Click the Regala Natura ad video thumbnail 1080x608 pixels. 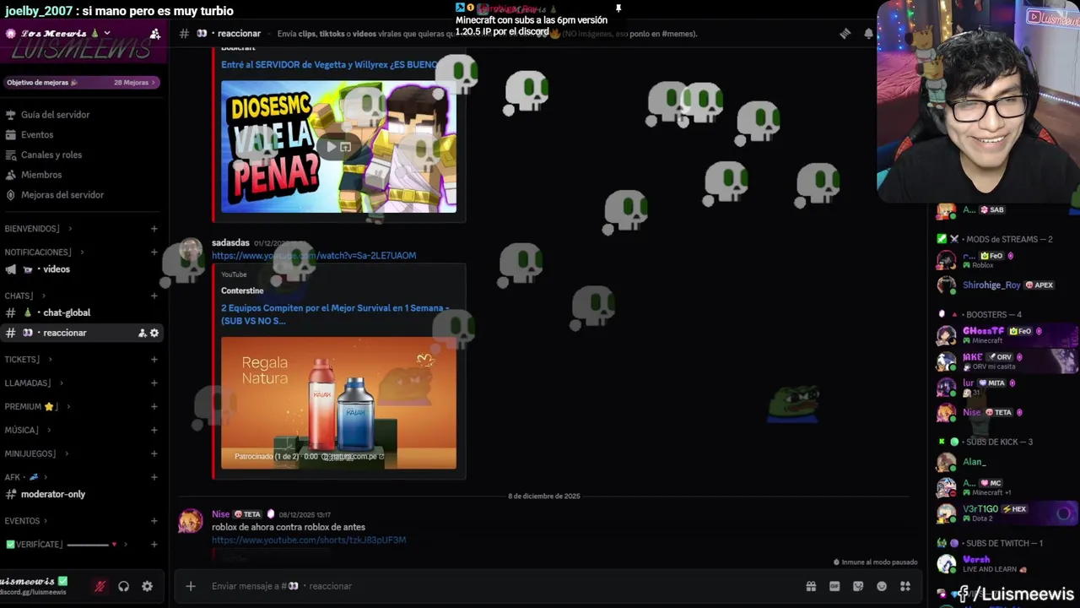coord(338,403)
